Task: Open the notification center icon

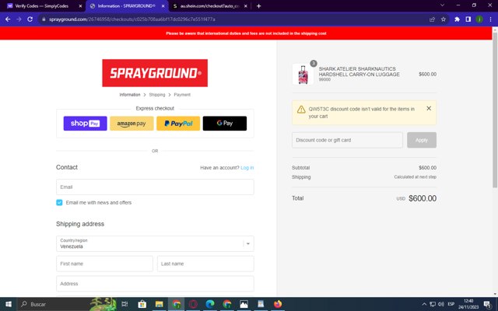Action: (x=487, y=304)
